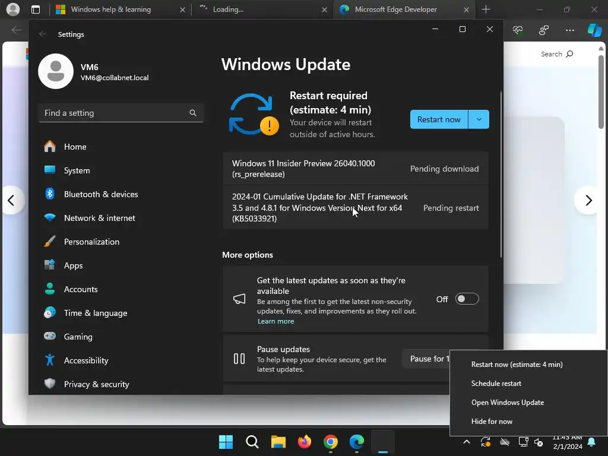
Task: Open File Explorer from taskbar
Action: [278, 442]
